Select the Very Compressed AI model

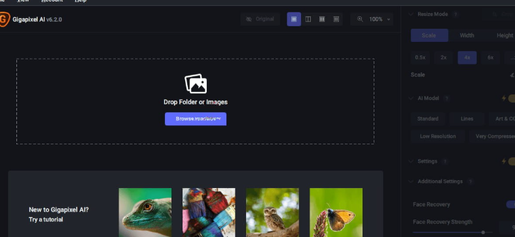pos(492,136)
